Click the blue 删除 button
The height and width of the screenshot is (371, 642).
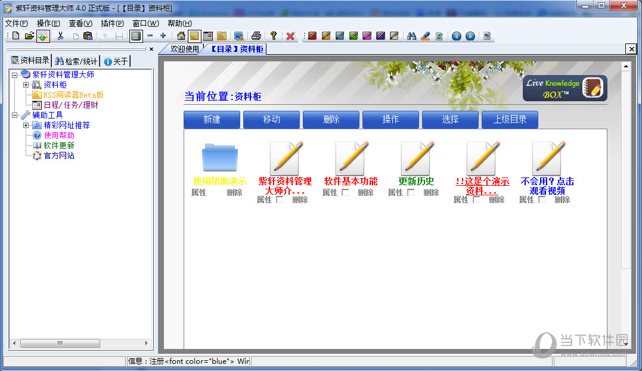331,120
